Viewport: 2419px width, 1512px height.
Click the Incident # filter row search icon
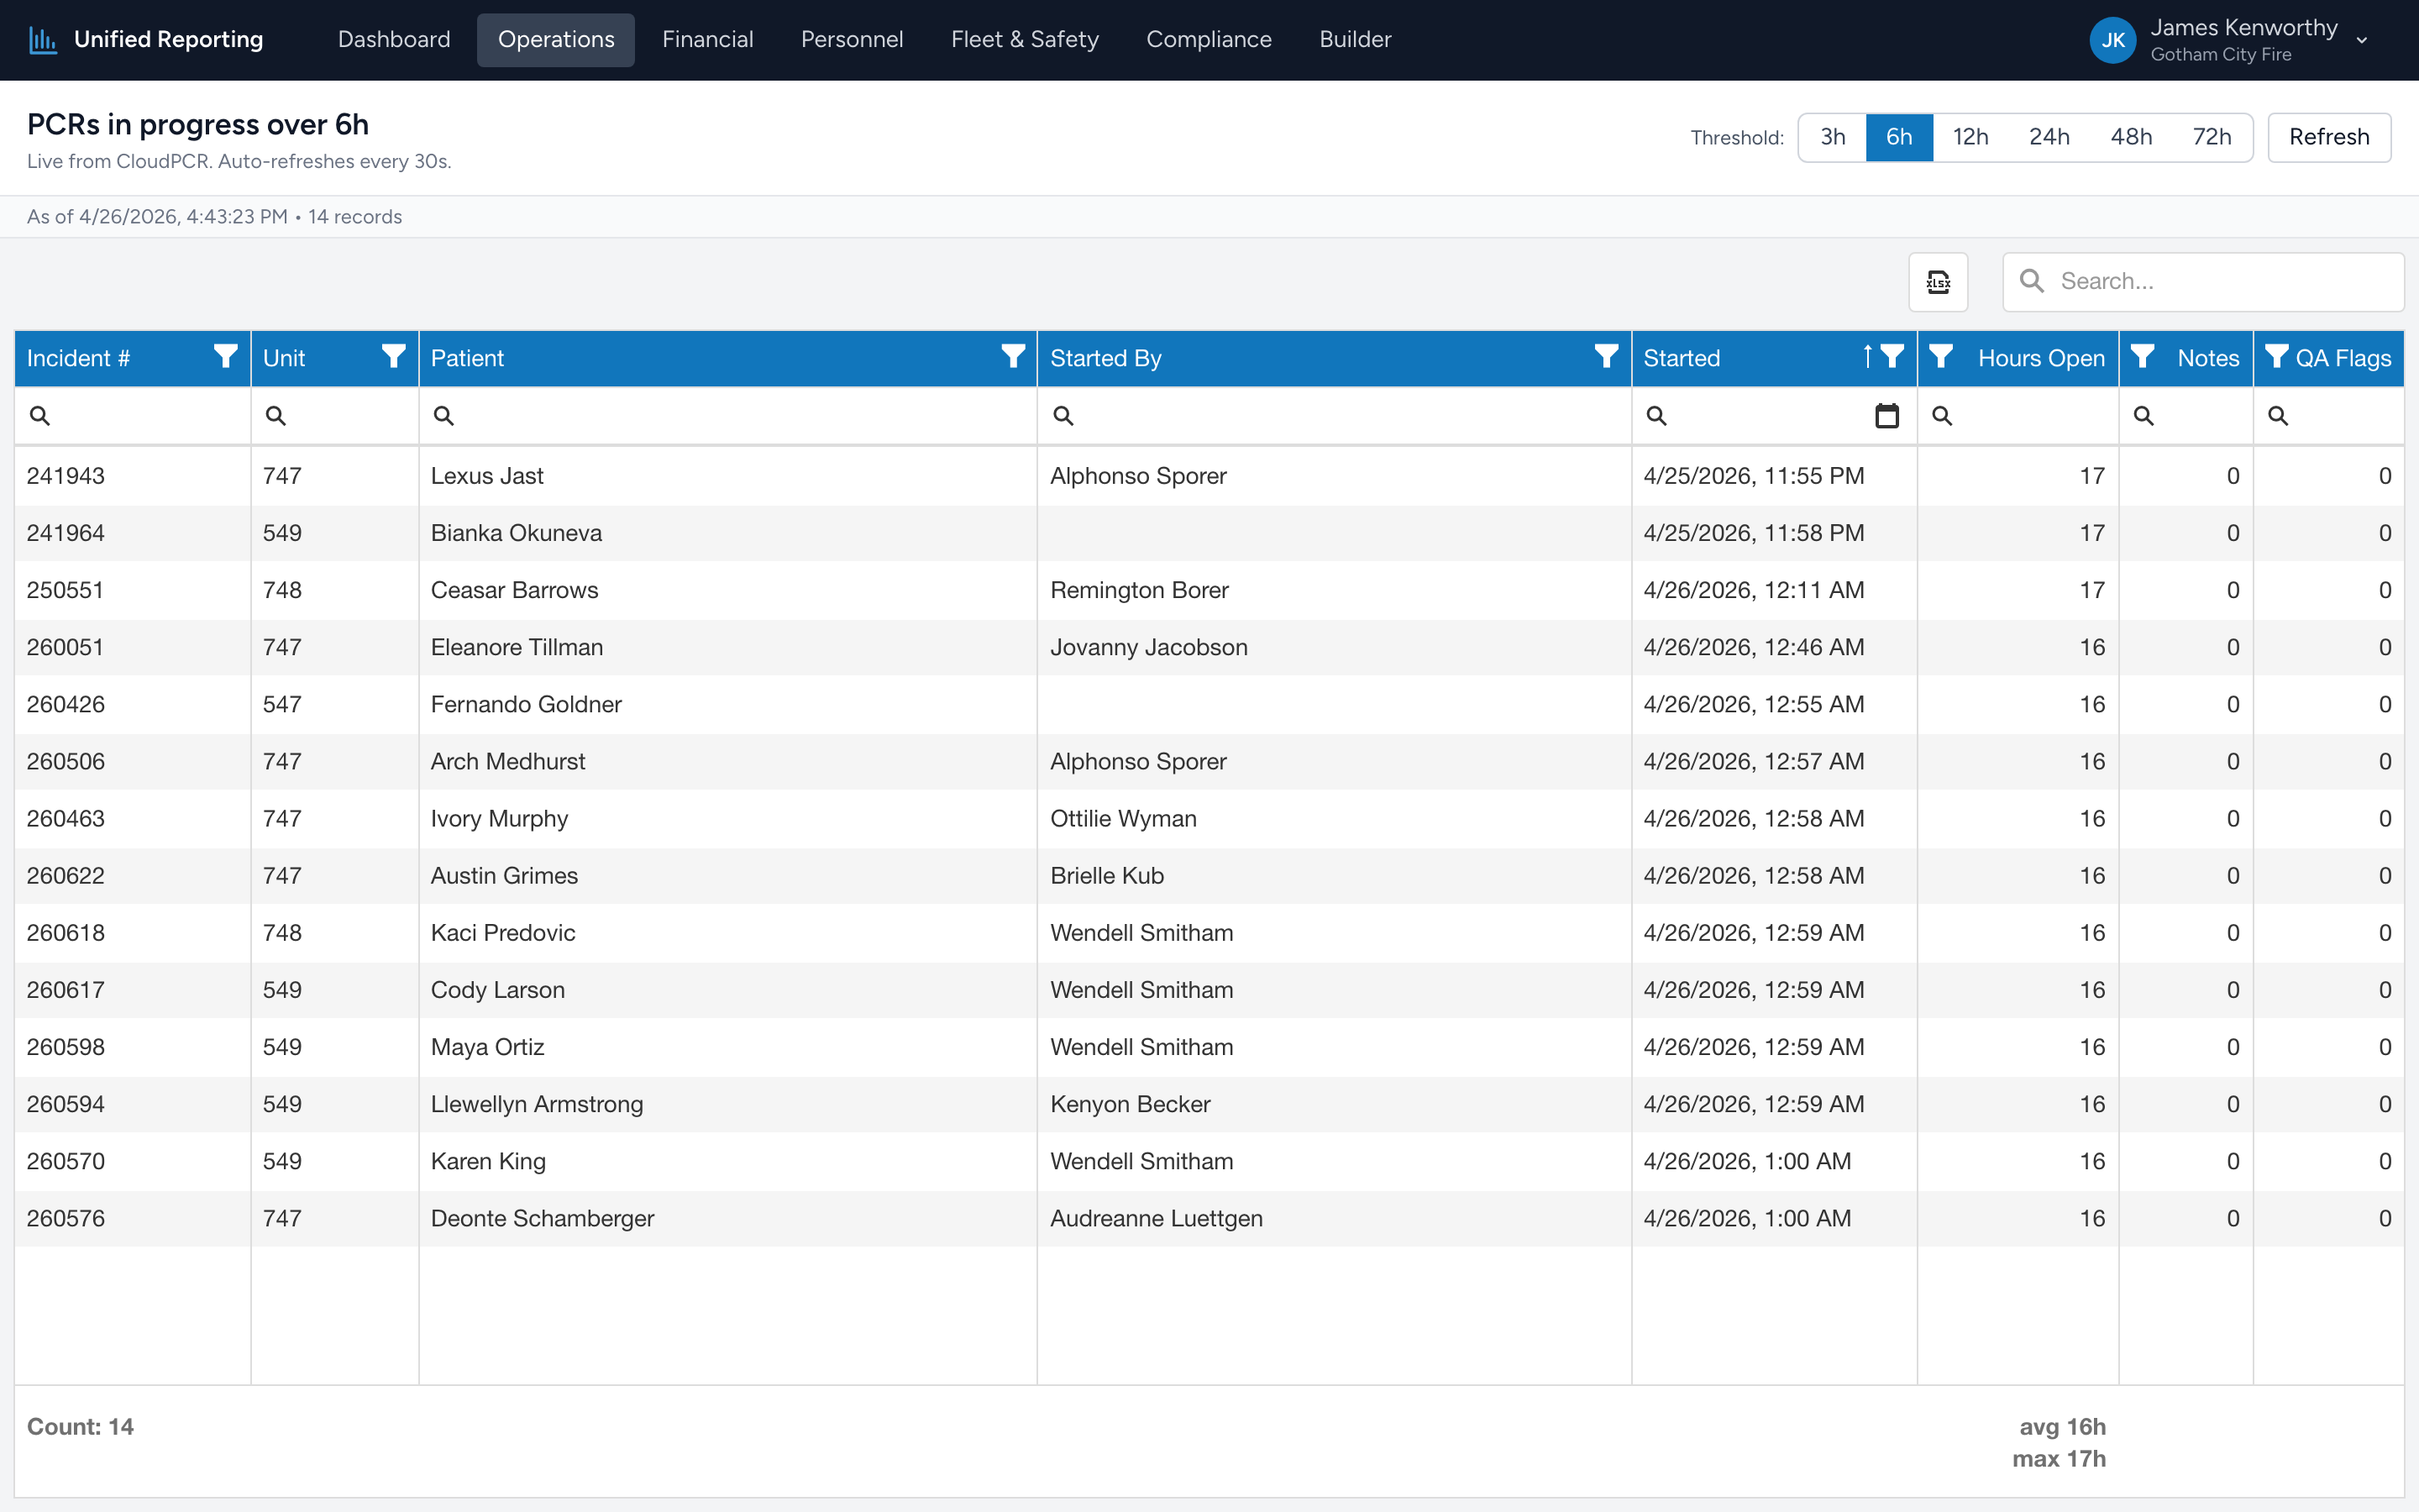[40, 415]
